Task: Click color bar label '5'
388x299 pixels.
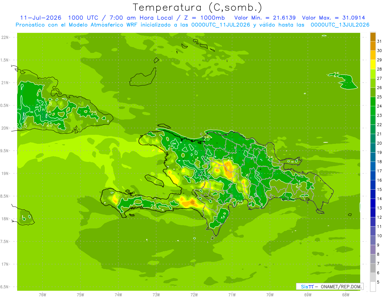Action: pos(378,282)
